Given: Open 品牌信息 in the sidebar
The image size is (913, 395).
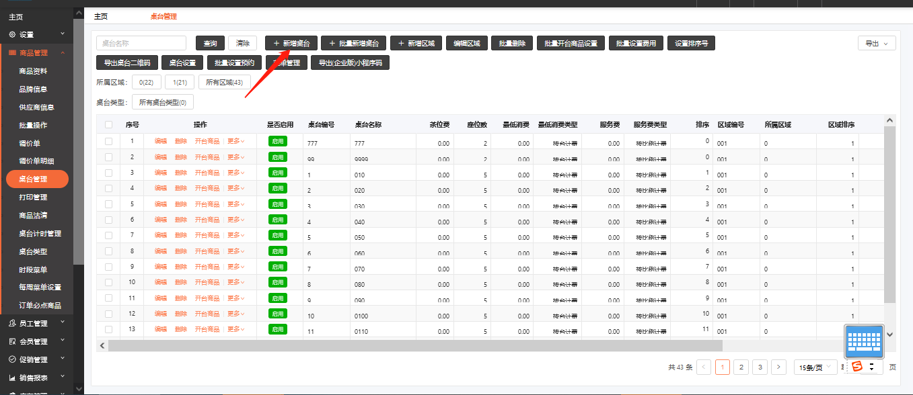Looking at the screenshot, I should 33,89.
